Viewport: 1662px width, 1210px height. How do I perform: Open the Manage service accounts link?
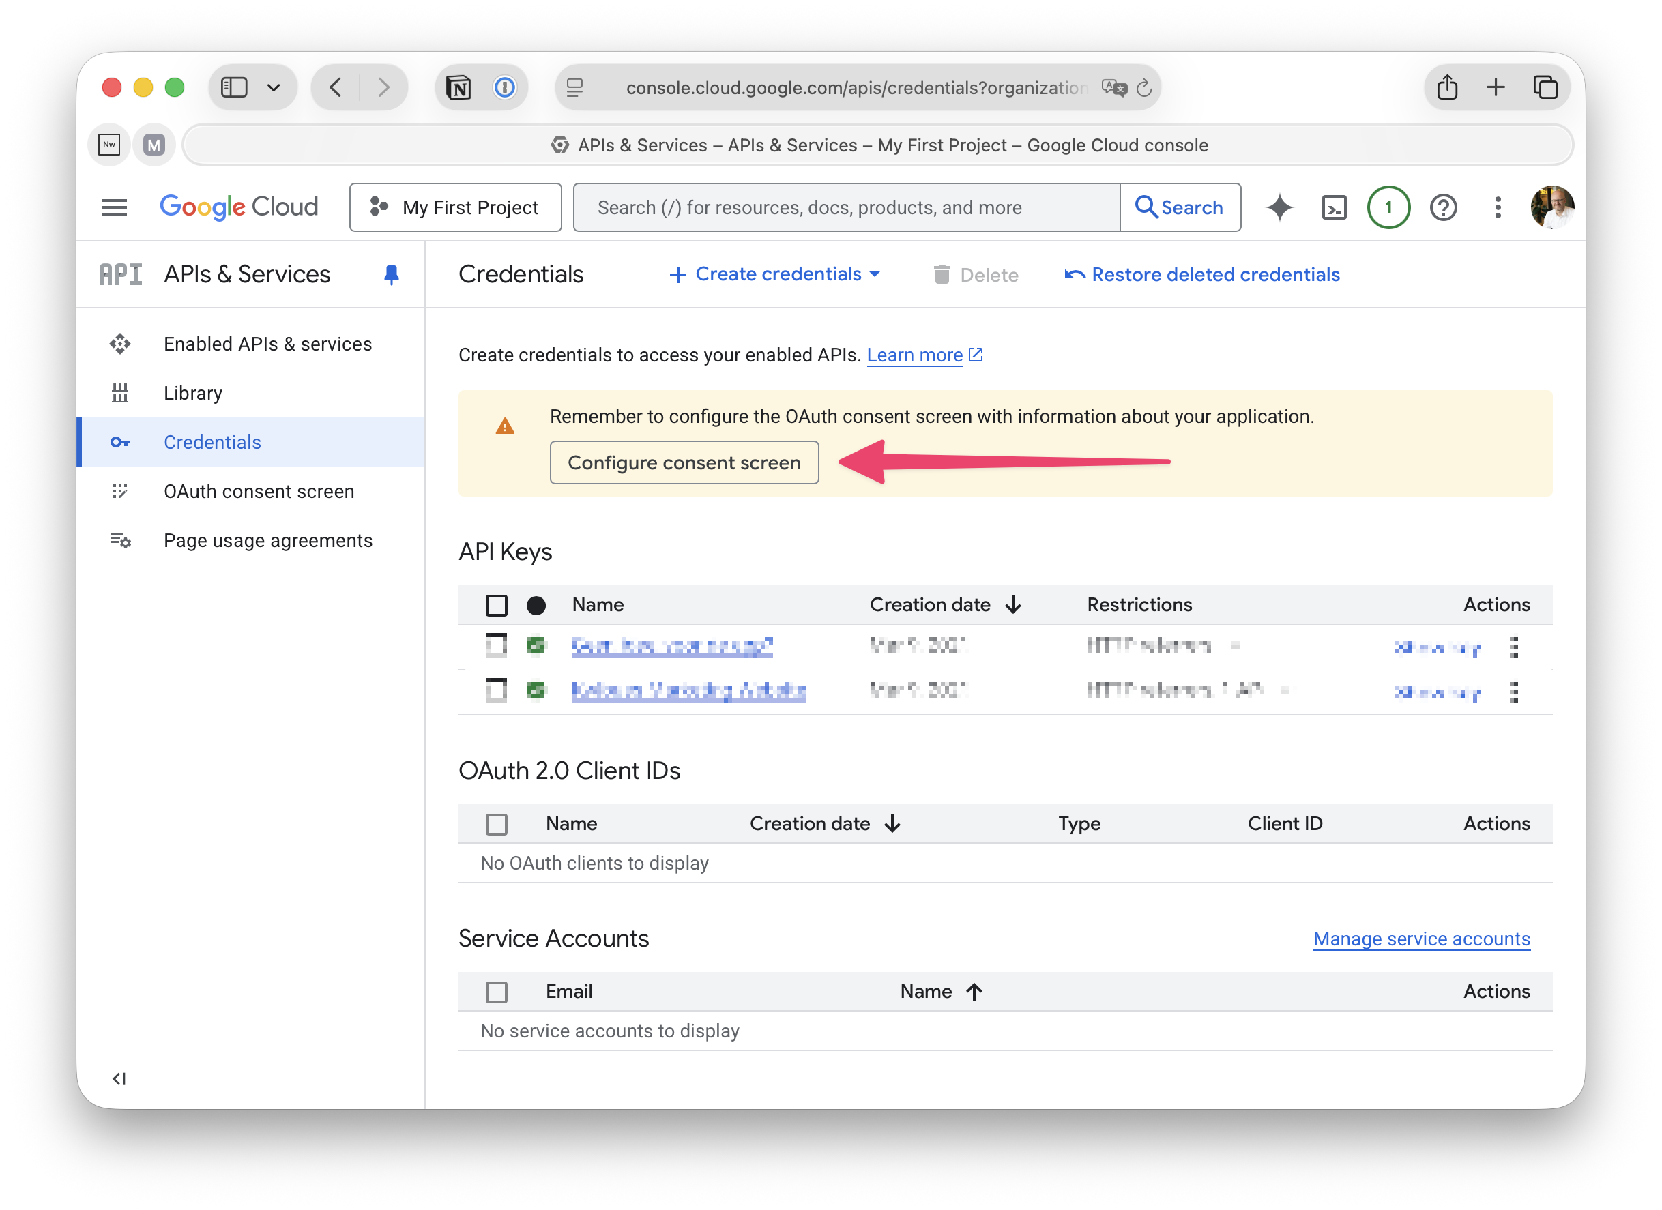point(1421,939)
